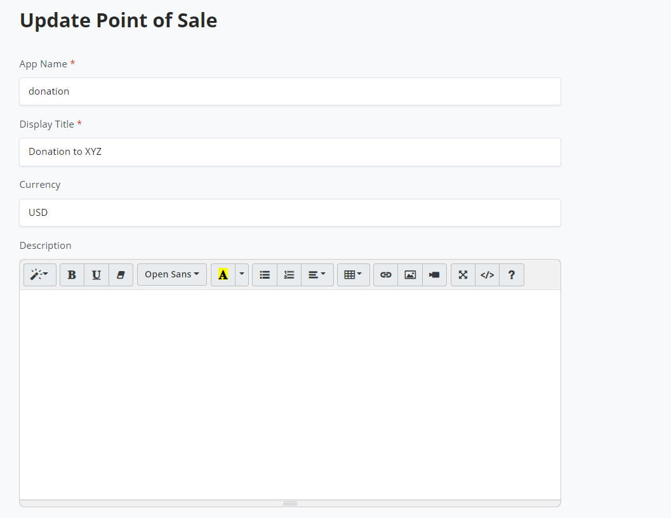Image resolution: width=671 pixels, height=518 pixels.
Task: Open the paragraph alignment dropdown
Action: tap(317, 275)
